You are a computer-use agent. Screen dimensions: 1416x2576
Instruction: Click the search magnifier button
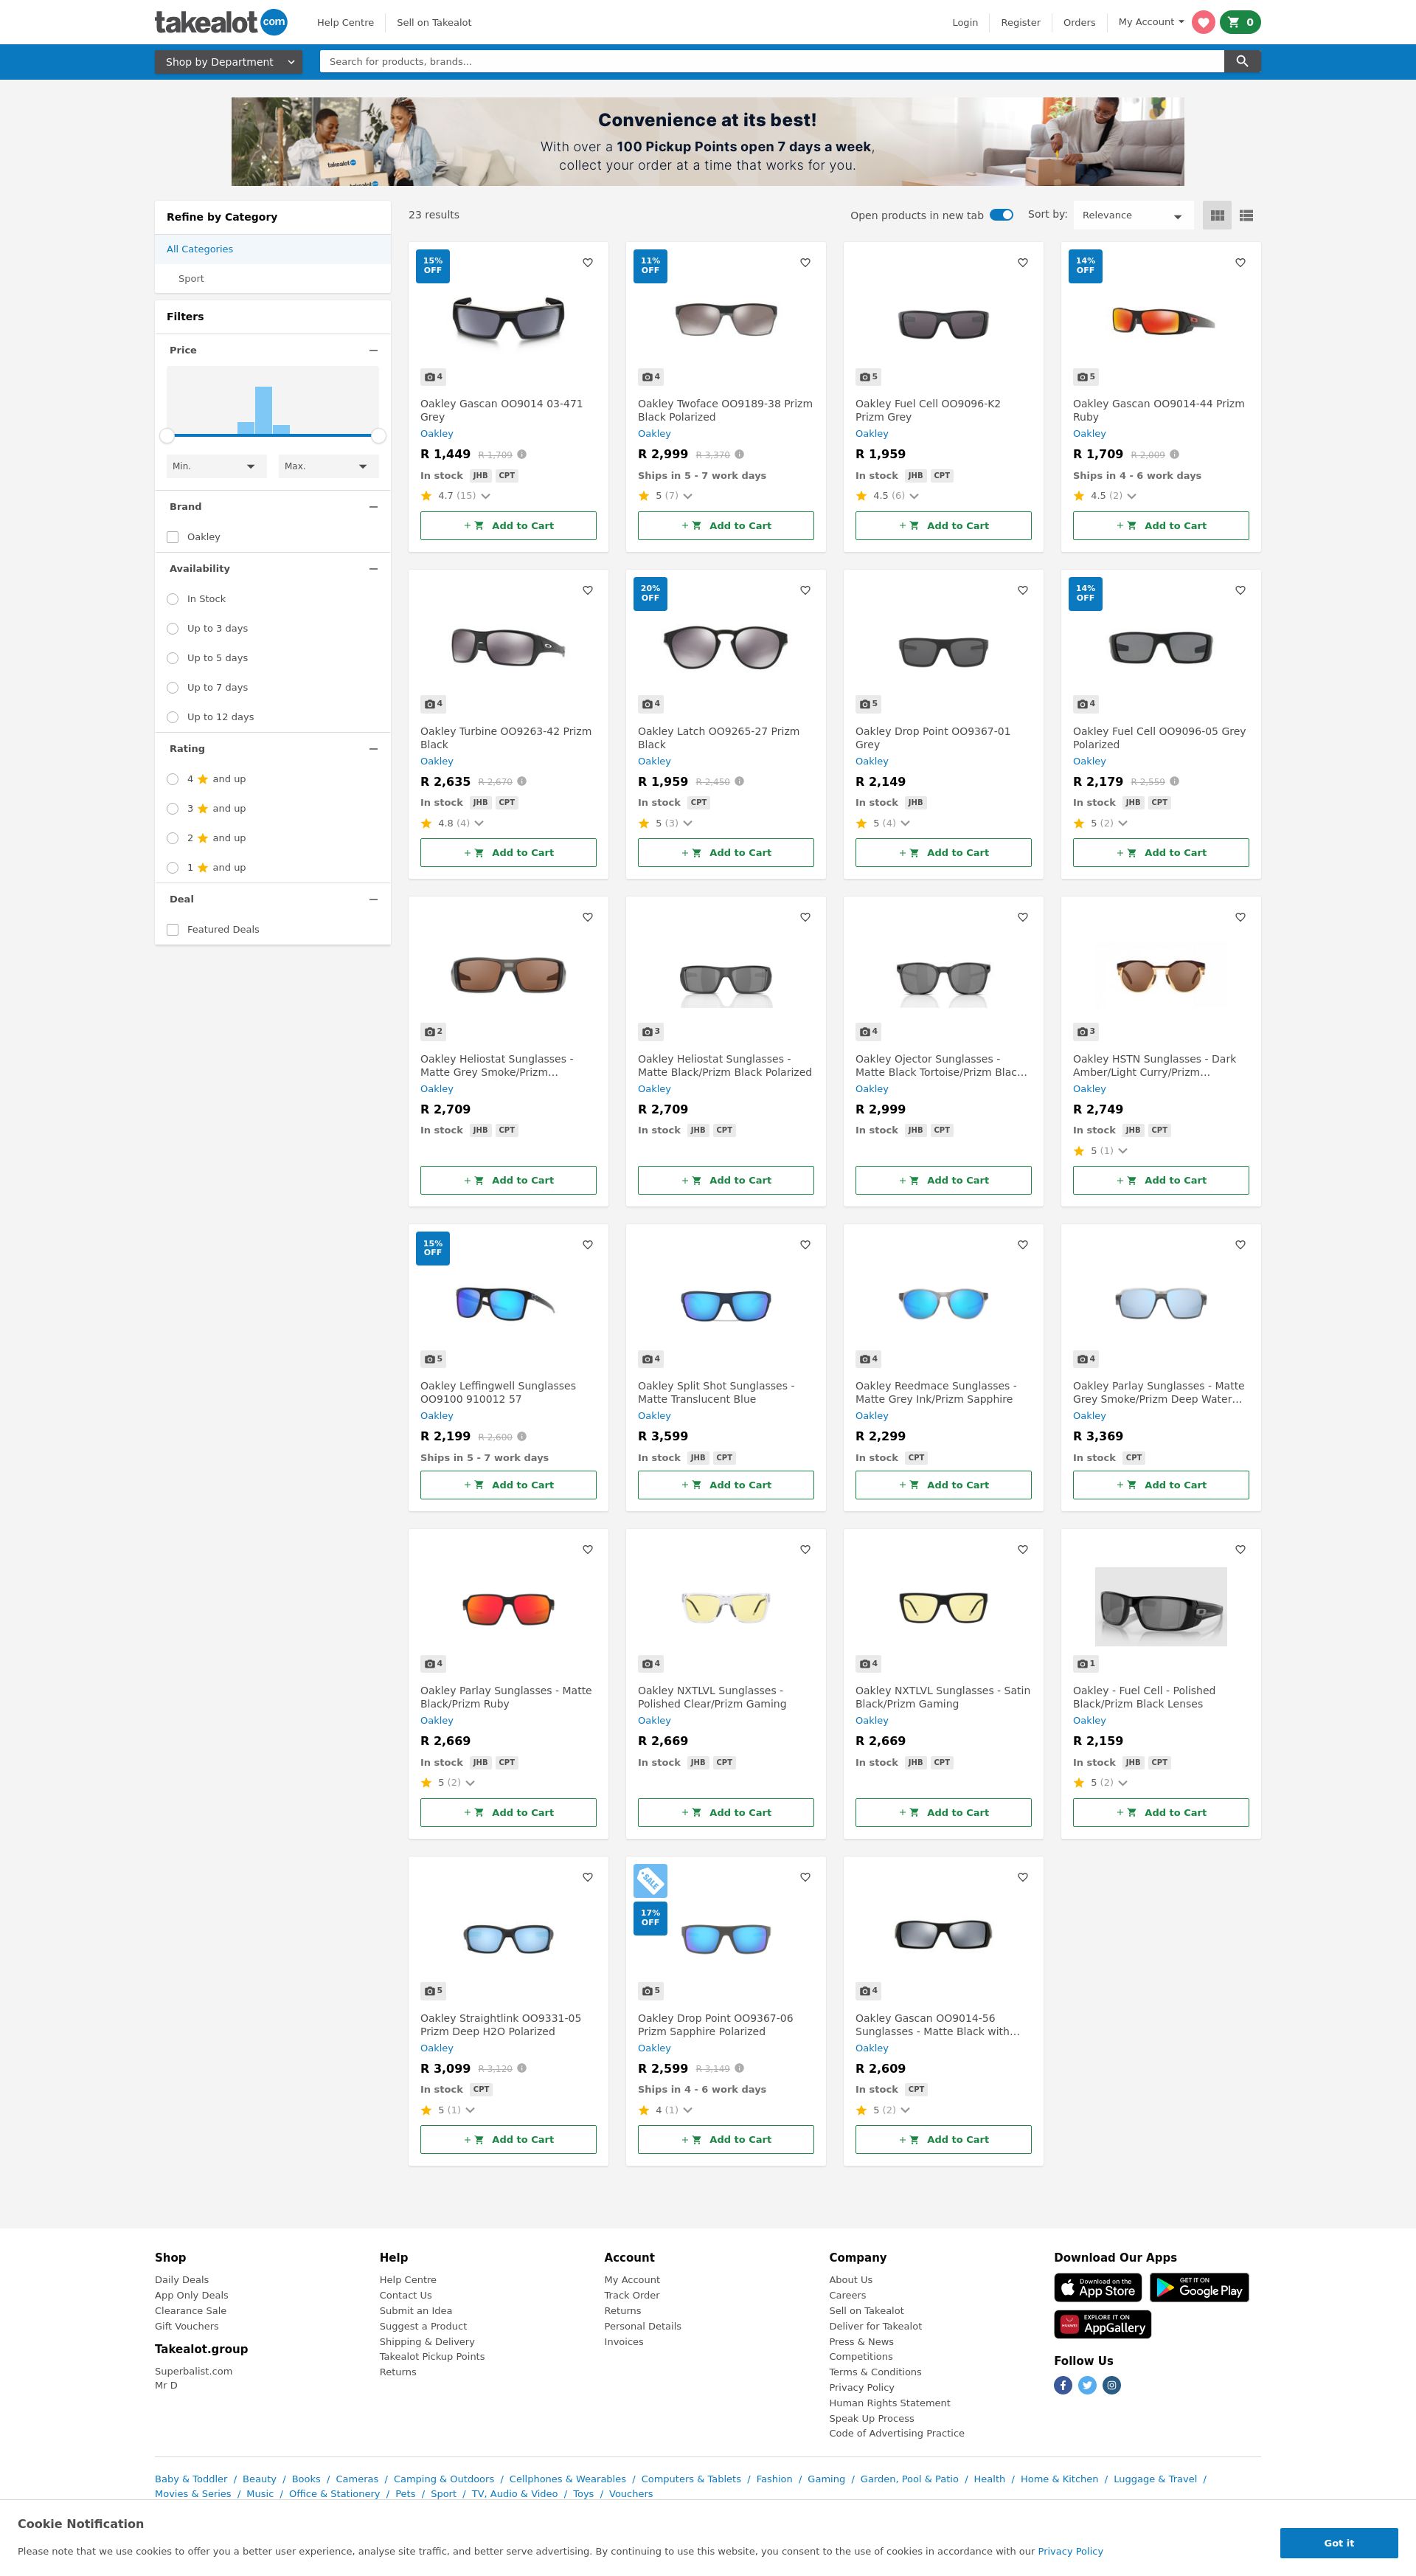(1242, 61)
